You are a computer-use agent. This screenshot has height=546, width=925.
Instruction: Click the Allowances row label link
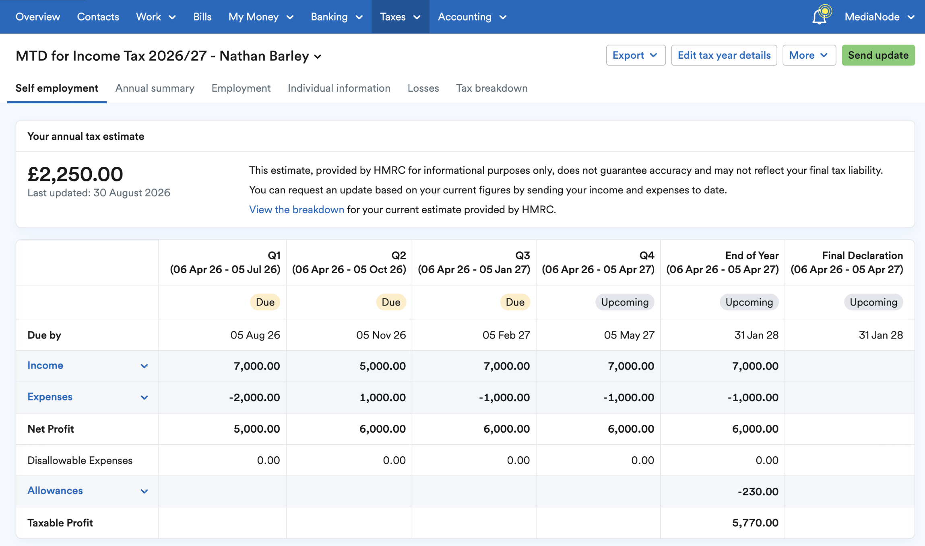(55, 491)
